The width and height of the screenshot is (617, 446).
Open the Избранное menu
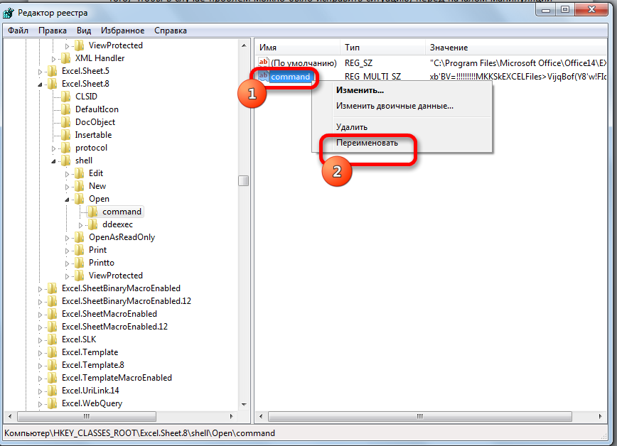click(123, 31)
